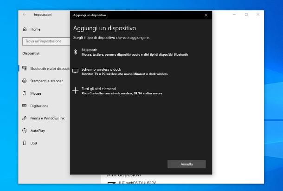The height and width of the screenshot is (191, 283).
Task: Click the USB drive icon
Action: tap(24, 143)
